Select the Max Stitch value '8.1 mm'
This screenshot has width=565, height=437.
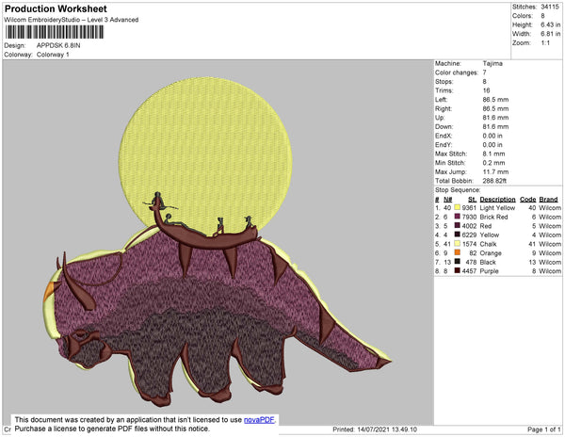(x=493, y=154)
